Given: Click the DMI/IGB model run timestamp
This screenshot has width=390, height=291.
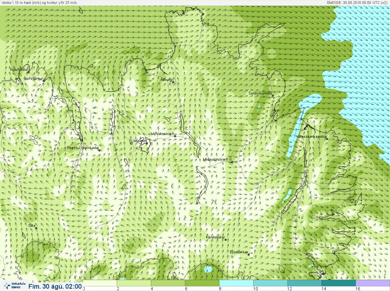Looking at the screenshot, I should click(358, 2).
